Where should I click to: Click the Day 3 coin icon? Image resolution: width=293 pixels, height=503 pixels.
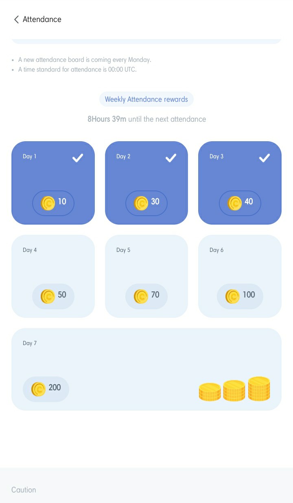234,203
